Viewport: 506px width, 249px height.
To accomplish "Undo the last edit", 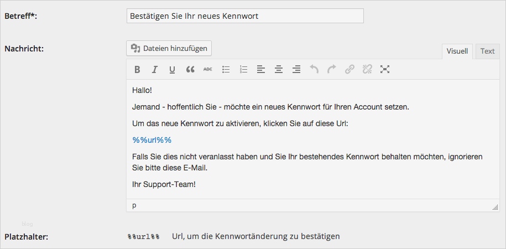I will click(x=314, y=70).
